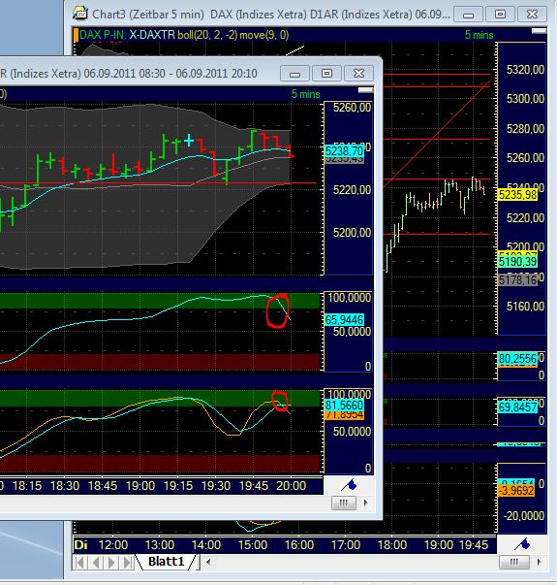Screen dimensions: 557x585
Task: Maximize the front chart window
Action: (x=326, y=74)
